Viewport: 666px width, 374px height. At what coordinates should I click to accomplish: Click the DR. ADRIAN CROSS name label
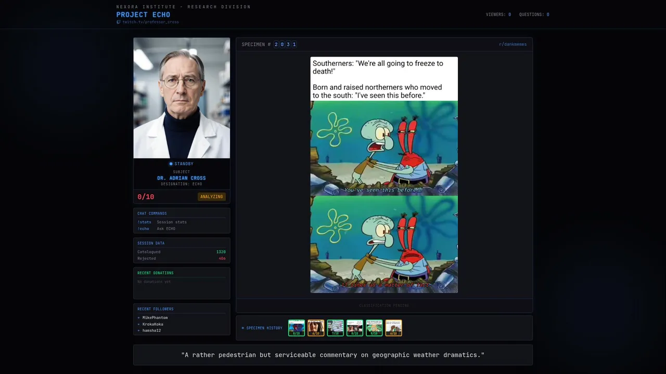182,178
